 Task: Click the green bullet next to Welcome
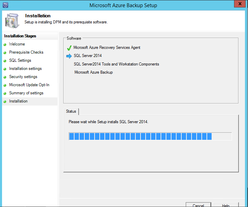click(5, 44)
